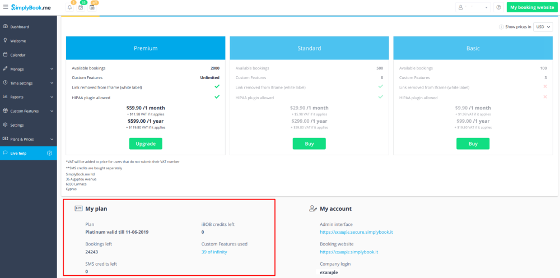The width and height of the screenshot is (560, 278).
Task: Open the notifications bell icon
Action: 69,8
